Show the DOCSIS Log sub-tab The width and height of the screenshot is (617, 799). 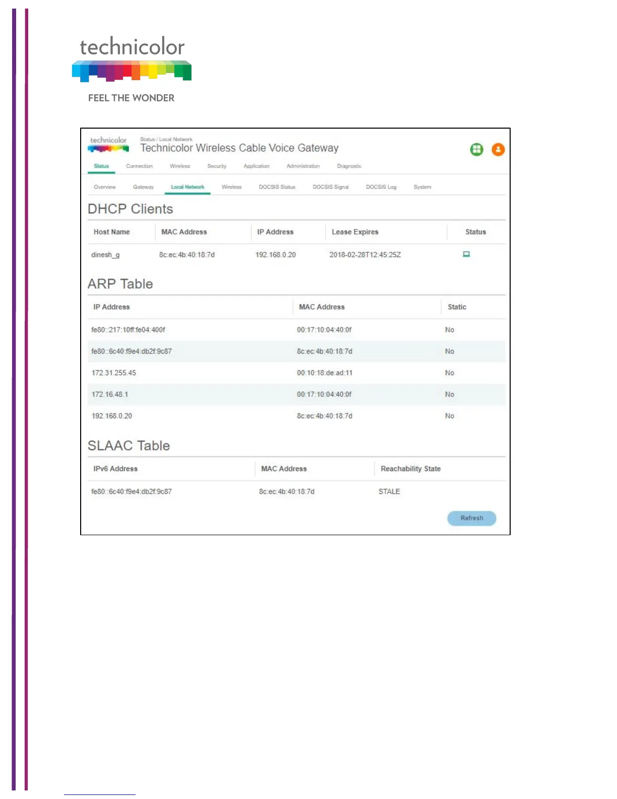click(x=381, y=187)
